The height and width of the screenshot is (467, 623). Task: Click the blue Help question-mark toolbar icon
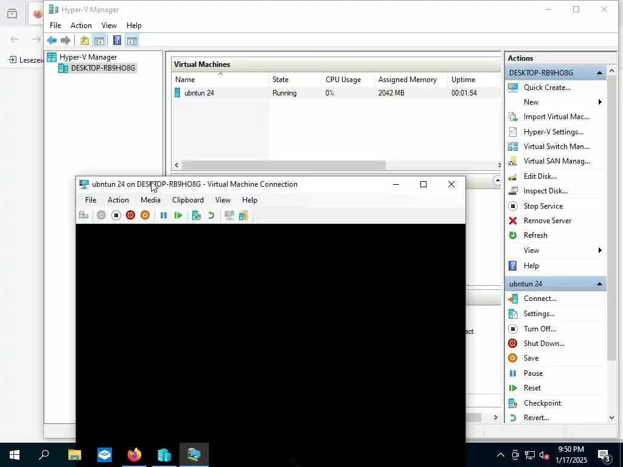tap(117, 41)
